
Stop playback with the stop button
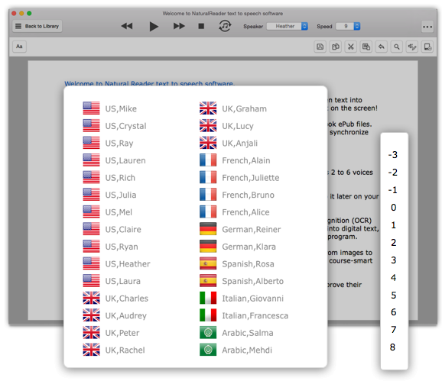pos(201,26)
